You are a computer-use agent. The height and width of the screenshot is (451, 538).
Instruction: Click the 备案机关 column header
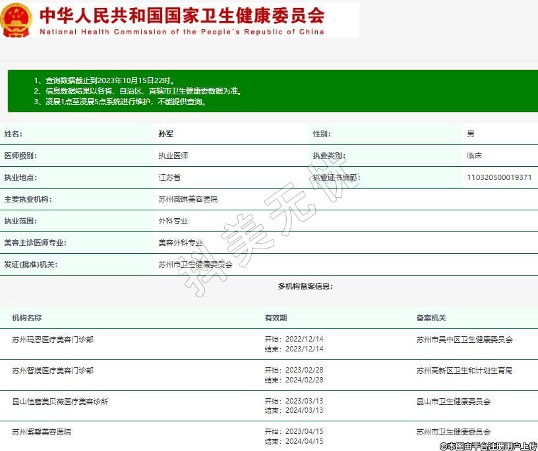tap(431, 318)
